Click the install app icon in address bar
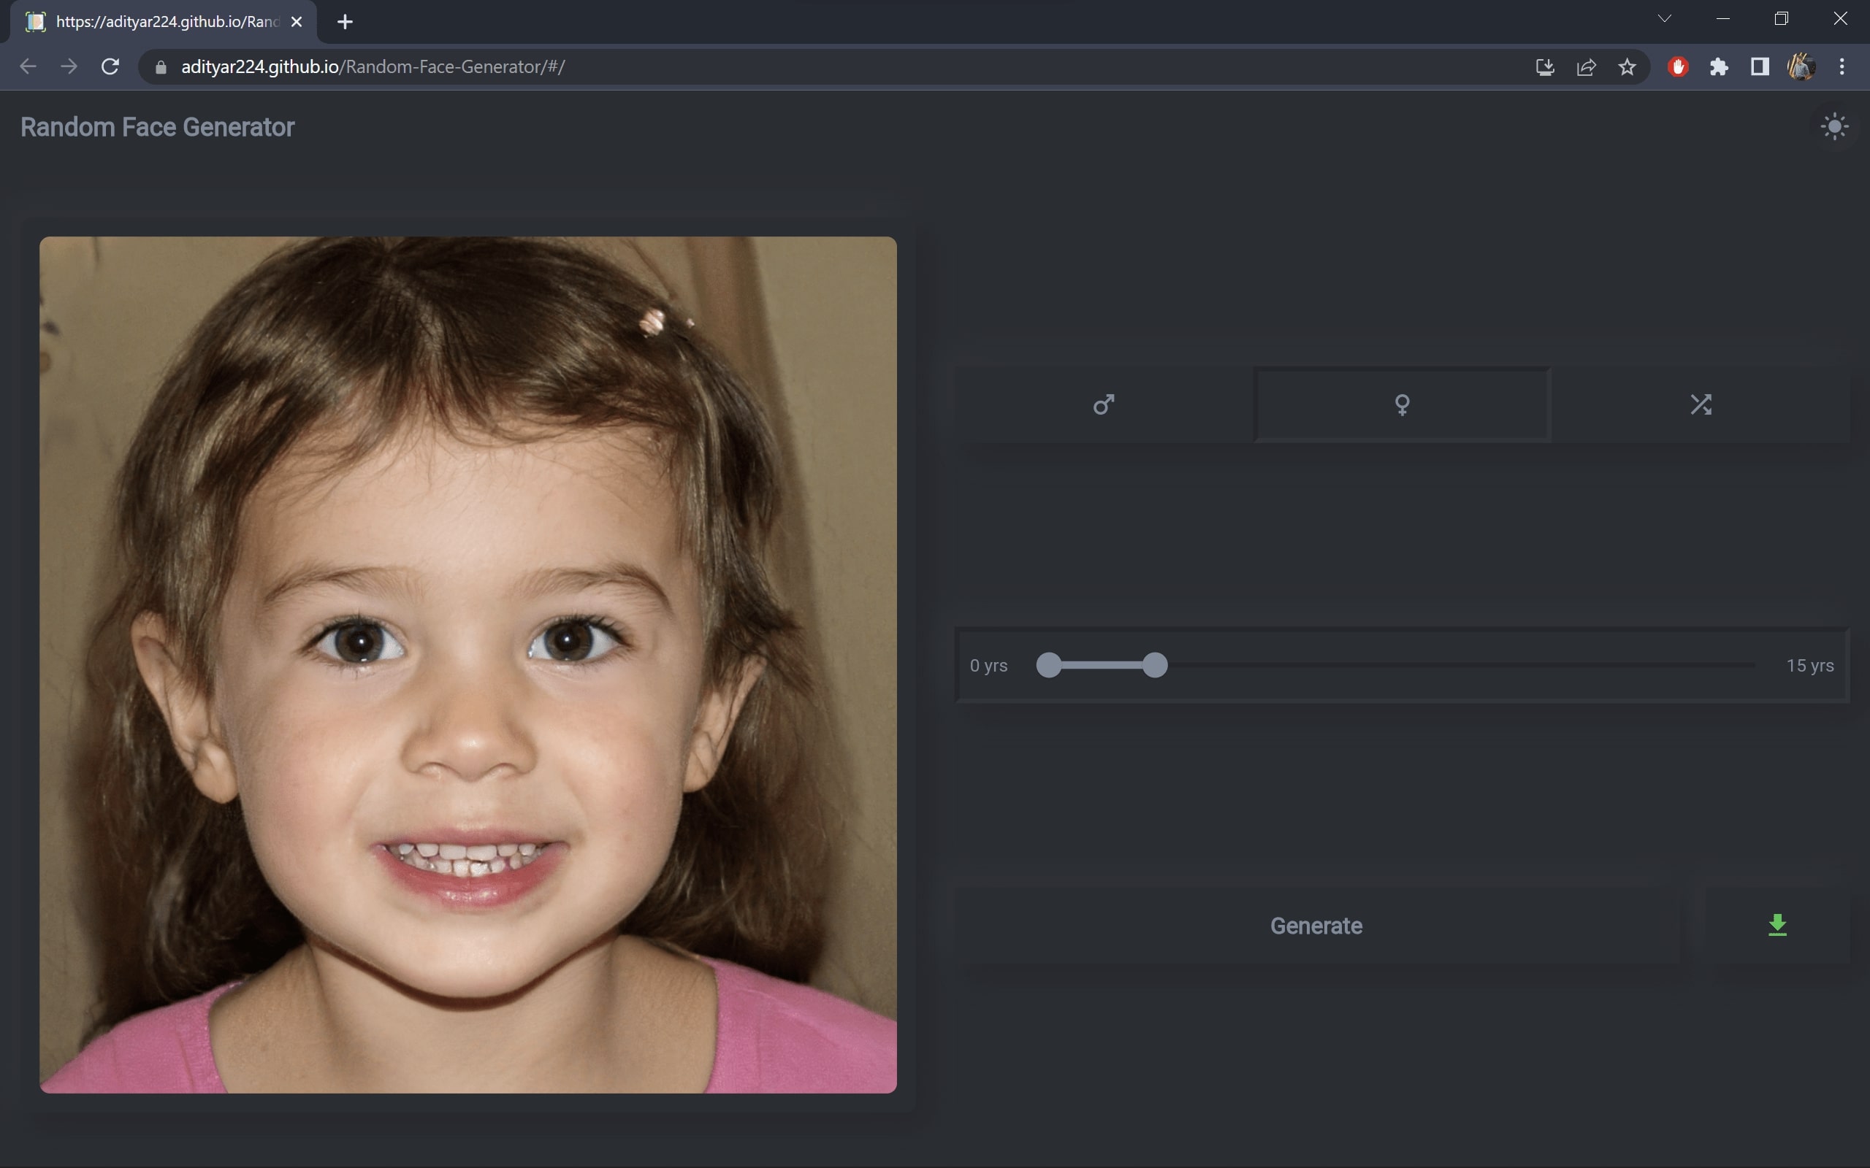This screenshot has width=1870, height=1168. click(1544, 67)
